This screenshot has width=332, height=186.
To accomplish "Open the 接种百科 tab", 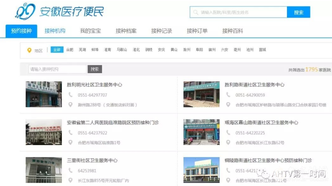I will pyautogui.click(x=233, y=31).
